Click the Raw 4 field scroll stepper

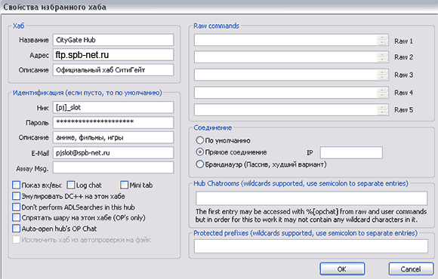click(382, 92)
